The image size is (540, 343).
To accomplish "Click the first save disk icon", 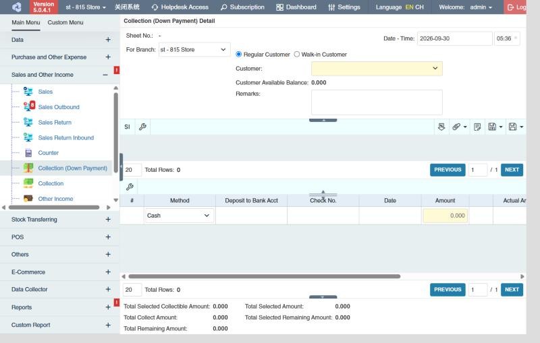I will [x=492, y=127].
